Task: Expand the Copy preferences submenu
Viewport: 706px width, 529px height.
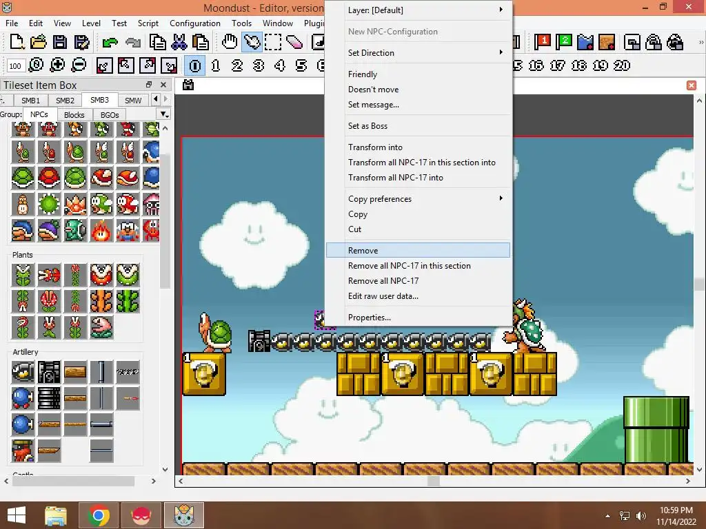Action: click(418, 199)
